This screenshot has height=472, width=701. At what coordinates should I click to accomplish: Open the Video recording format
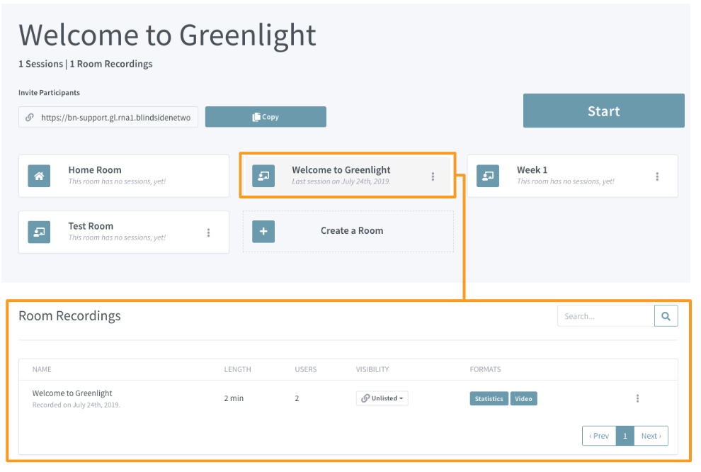pos(523,398)
